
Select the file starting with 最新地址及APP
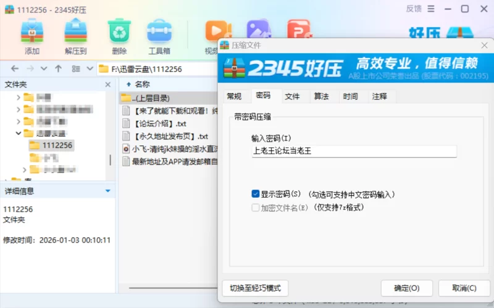coord(168,161)
